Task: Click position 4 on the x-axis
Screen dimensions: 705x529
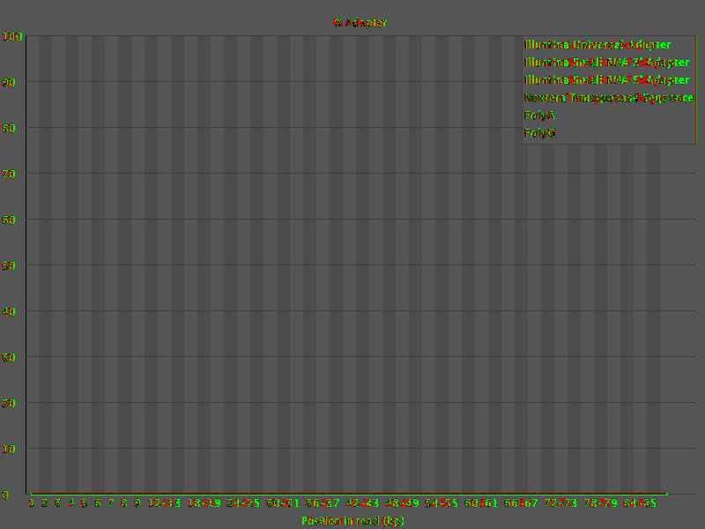Action: tap(71, 503)
